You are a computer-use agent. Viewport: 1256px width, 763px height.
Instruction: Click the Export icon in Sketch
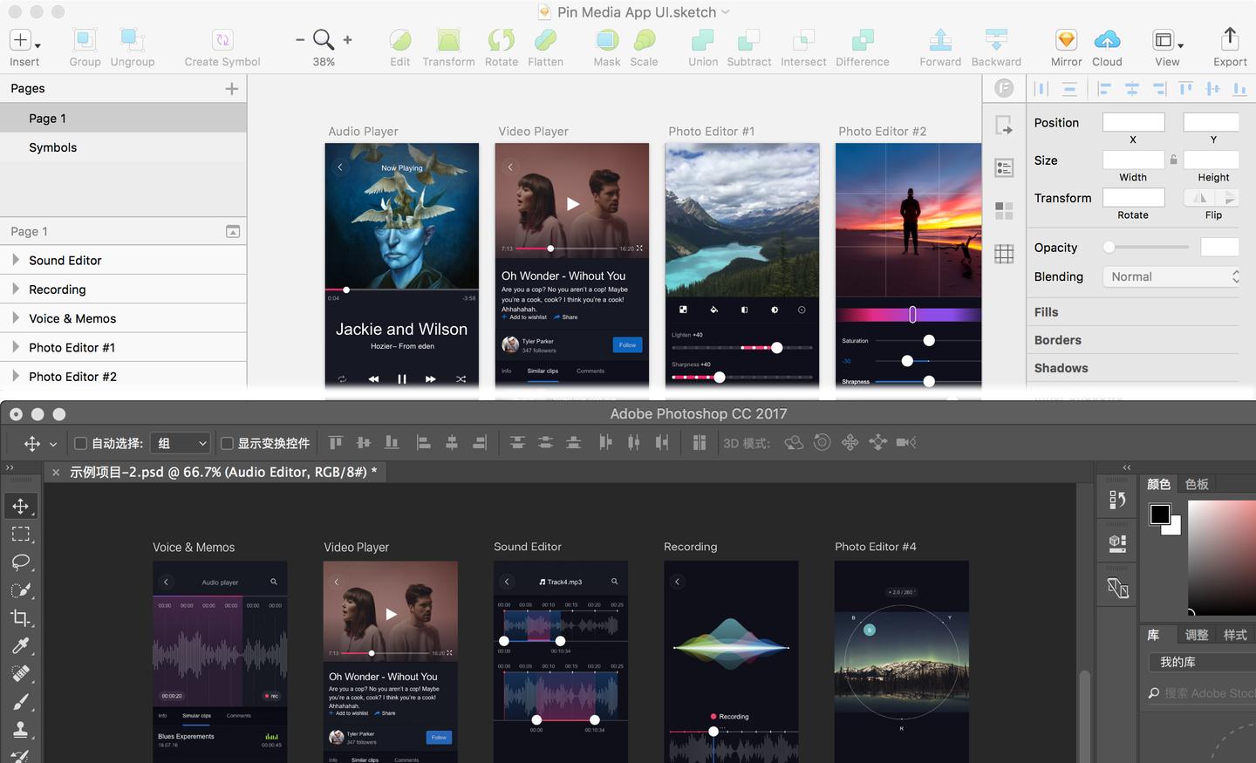[1230, 40]
